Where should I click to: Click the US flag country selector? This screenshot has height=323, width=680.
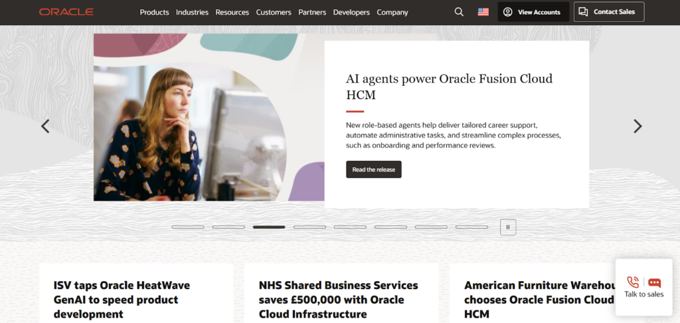click(483, 12)
